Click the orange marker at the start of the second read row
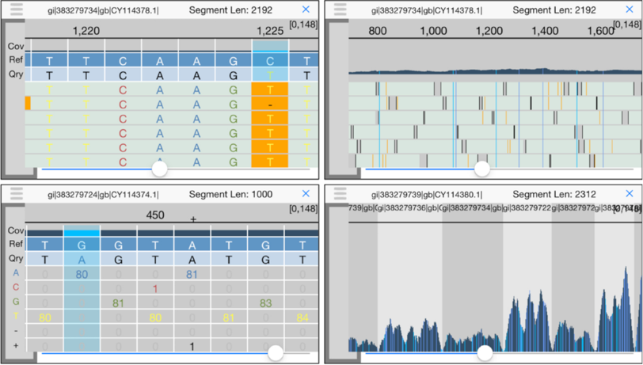 (28, 102)
